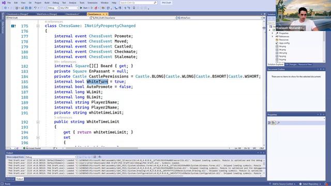The image size is (331, 186).
Task: Click Add to Source Control
Action: (282, 184)
